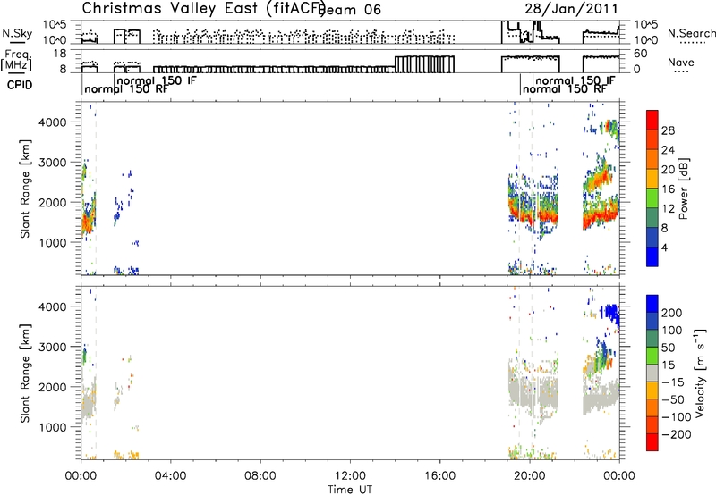Click the 'Slant Range [km]' label of power panel
Viewport: 716px width, 495px height.
[25, 189]
